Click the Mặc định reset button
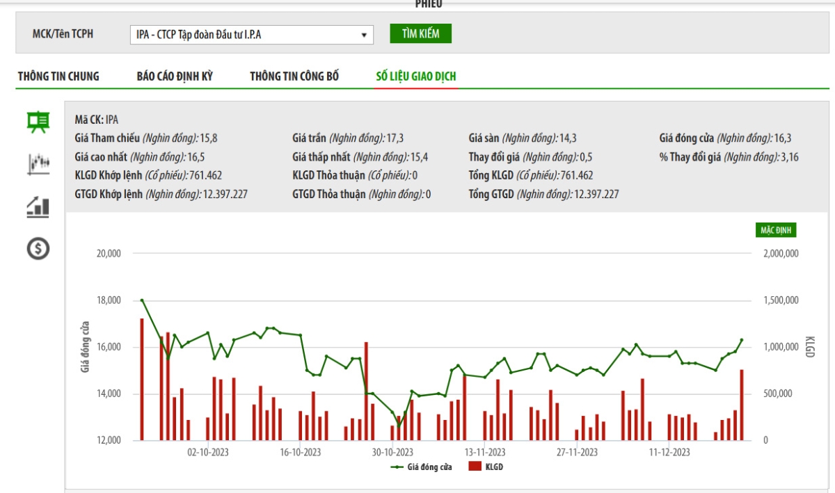The width and height of the screenshot is (835, 493). pyautogui.click(x=776, y=230)
